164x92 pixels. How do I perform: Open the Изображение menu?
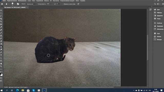(x=22, y=1)
